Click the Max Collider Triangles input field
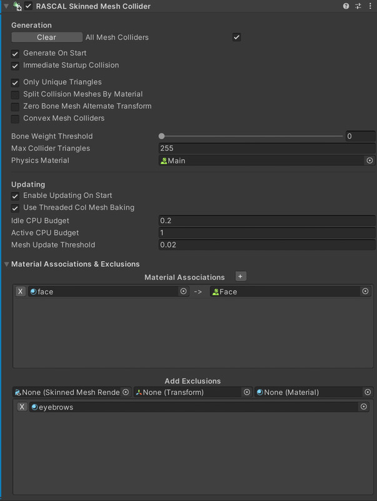 tap(267, 148)
